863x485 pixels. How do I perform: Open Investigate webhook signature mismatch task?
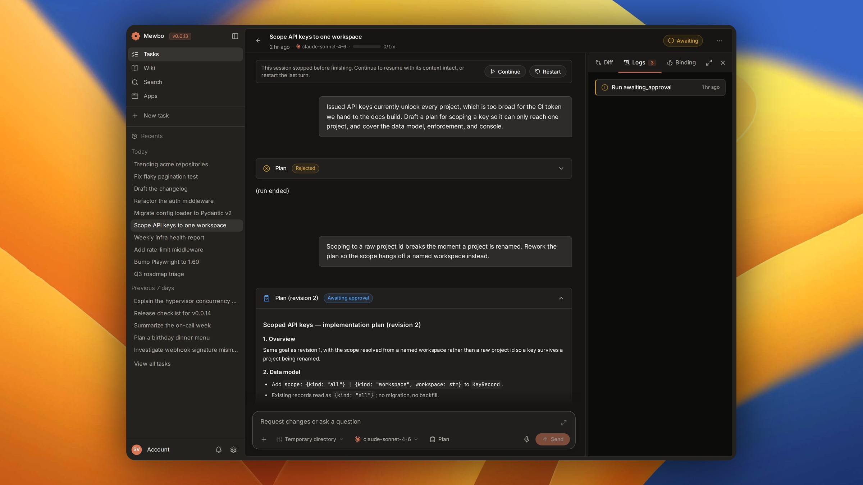[187, 350]
